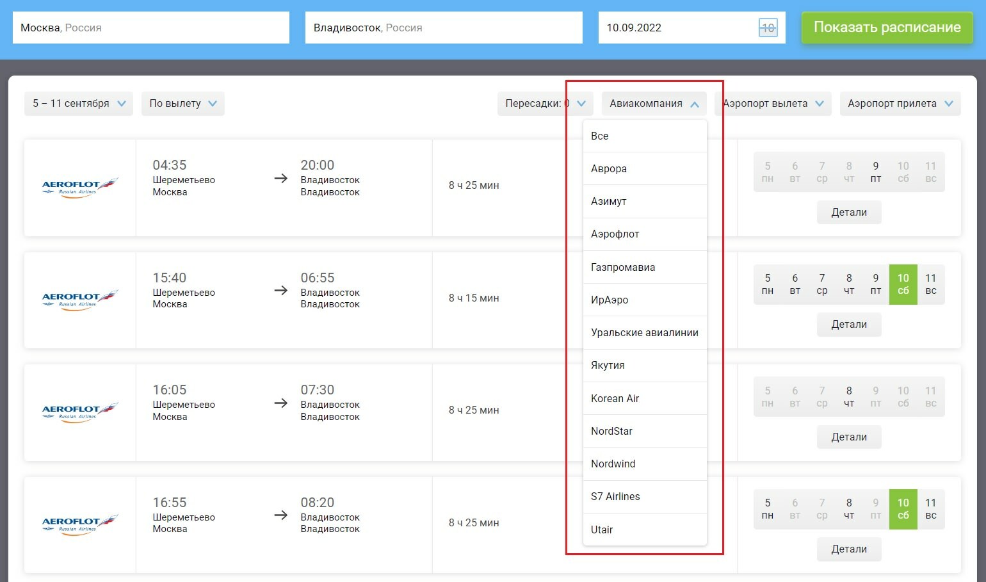Open the 'Пересадки: 0' filter dropdown
Image resolution: width=986 pixels, height=582 pixels.
point(545,104)
